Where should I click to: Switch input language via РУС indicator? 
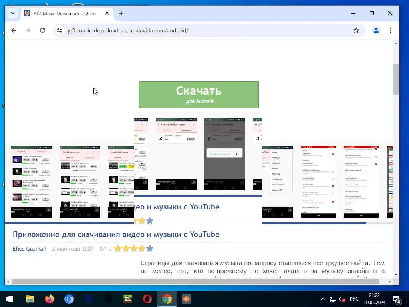[x=354, y=299]
